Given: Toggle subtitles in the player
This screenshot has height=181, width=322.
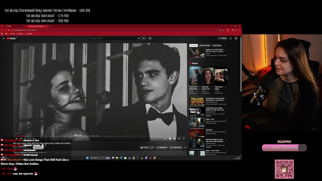Looking at the screenshot, I should [170, 139].
